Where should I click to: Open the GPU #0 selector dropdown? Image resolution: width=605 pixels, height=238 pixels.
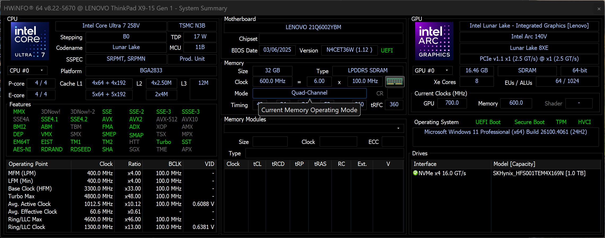click(x=432, y=70)
